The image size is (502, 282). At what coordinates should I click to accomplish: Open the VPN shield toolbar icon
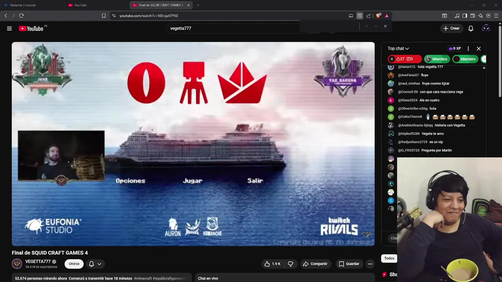488,16
